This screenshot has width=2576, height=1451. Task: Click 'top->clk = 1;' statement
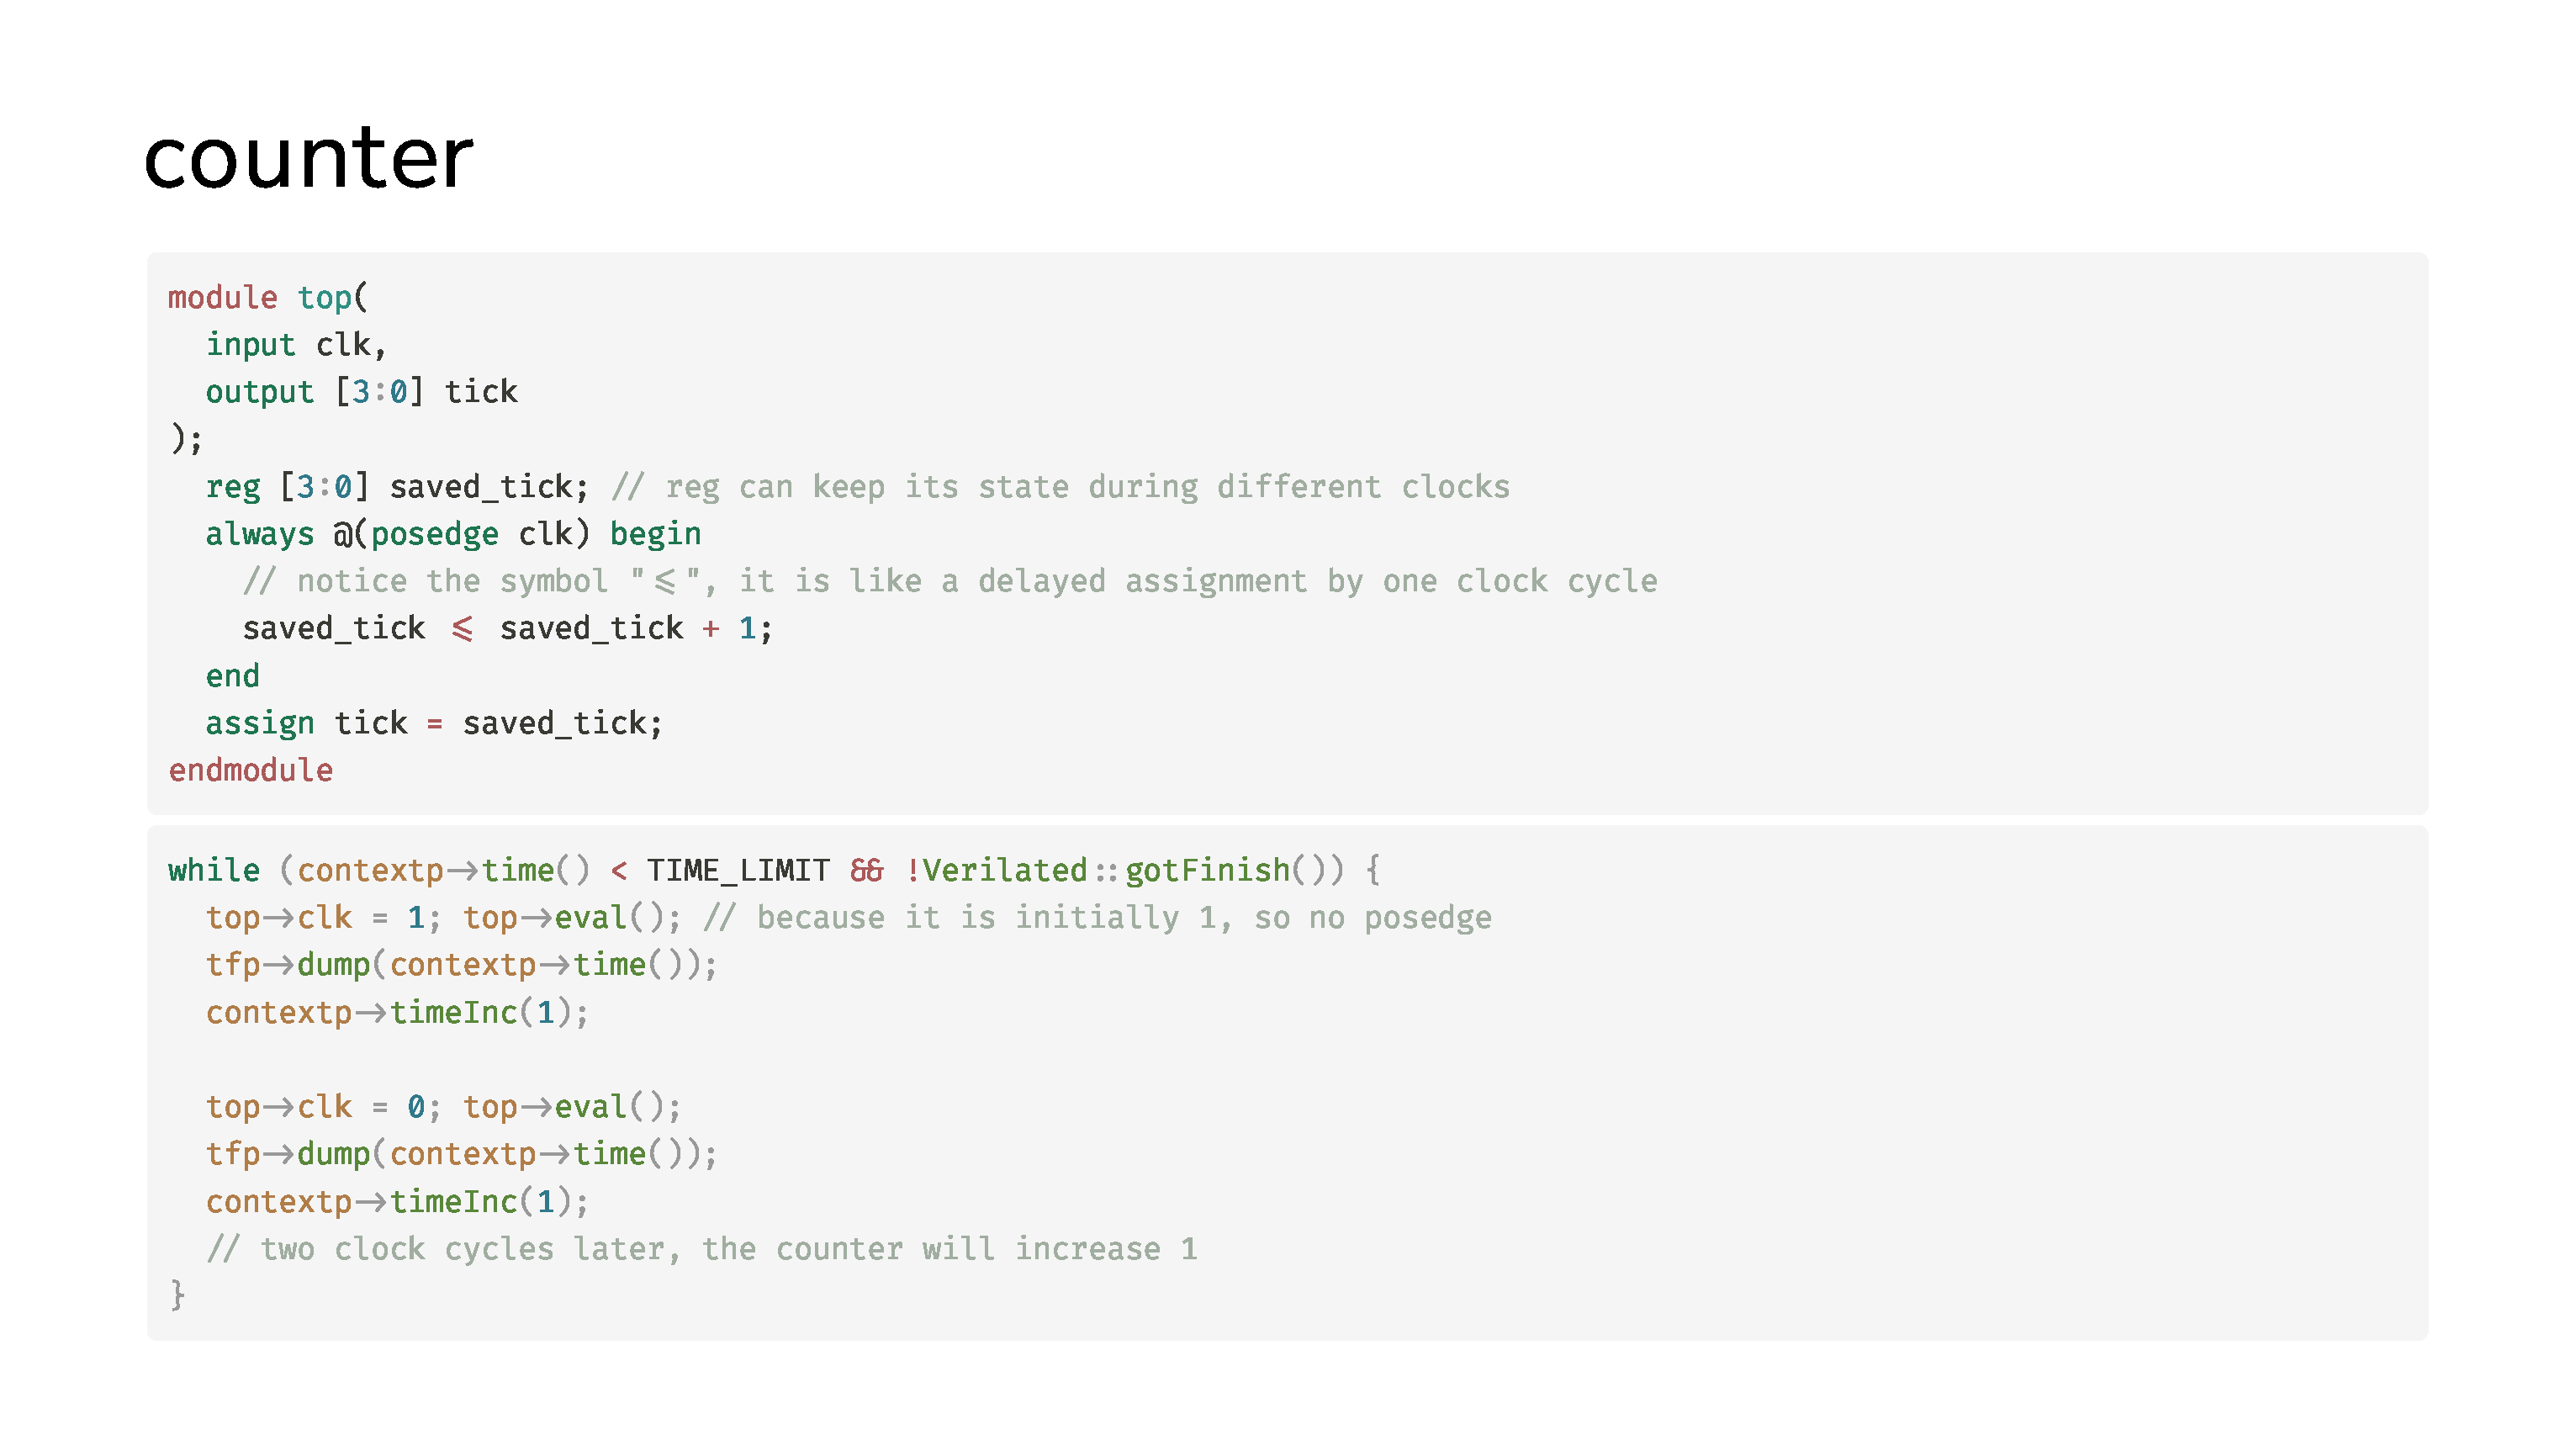[x=323, y=917]
